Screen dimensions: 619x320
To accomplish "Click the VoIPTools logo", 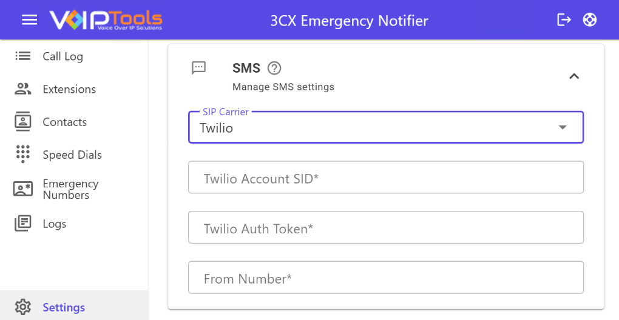I will coord(106,20).
